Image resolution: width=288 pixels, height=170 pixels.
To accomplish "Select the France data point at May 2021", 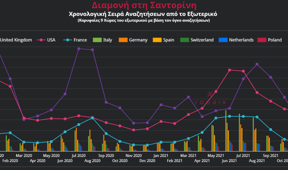I will coord(216,118).
